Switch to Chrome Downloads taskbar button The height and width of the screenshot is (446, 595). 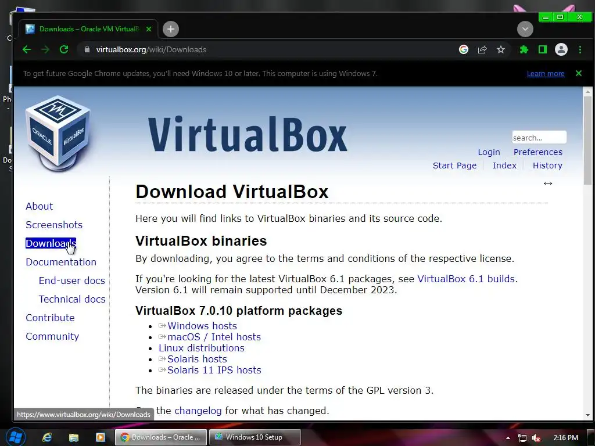(x=161, y=437)
